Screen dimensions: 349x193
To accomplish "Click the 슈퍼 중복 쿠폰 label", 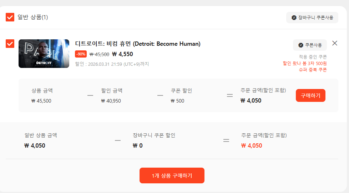I will 313,70.
